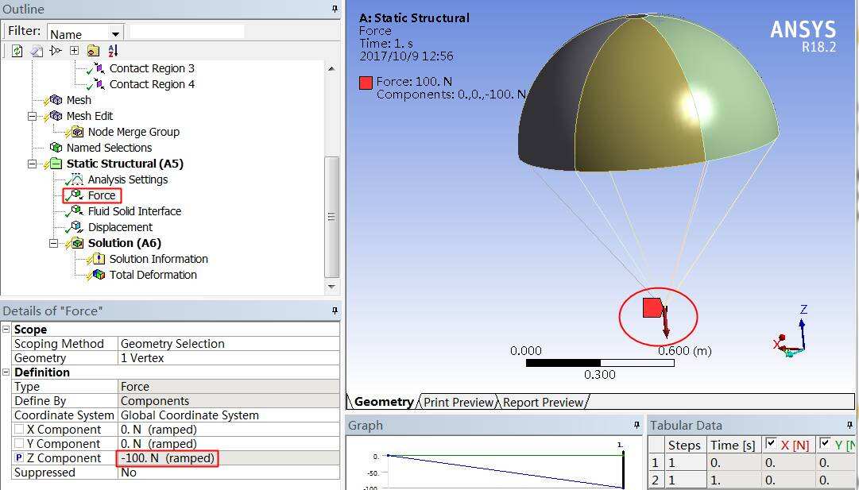The height and width of the screenshot is (490, 859).
Task: Click the Type value Force in Details
Action: (229, 387)
